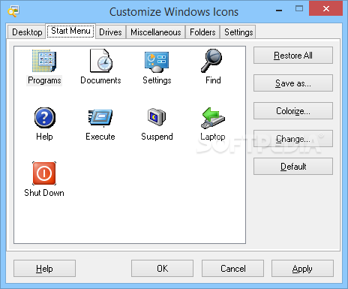Screen dimensions: 348x289
Task: Click the app icon in title bar
Action: [x=13, y=11]
